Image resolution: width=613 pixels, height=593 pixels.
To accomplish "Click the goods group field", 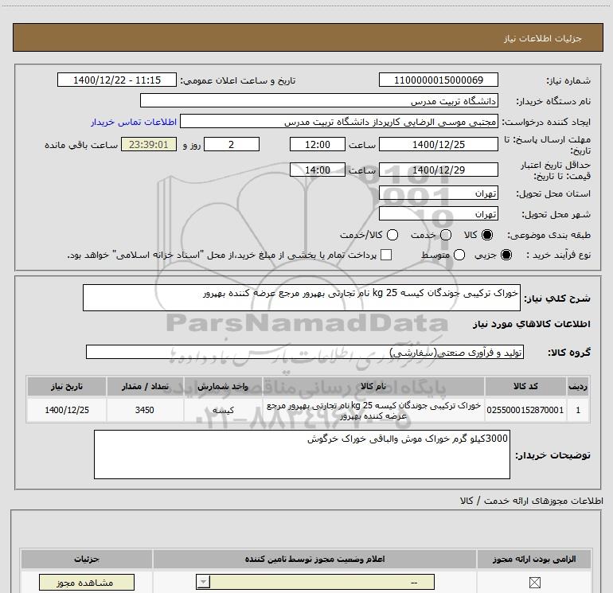I will [x=305, y=352].
